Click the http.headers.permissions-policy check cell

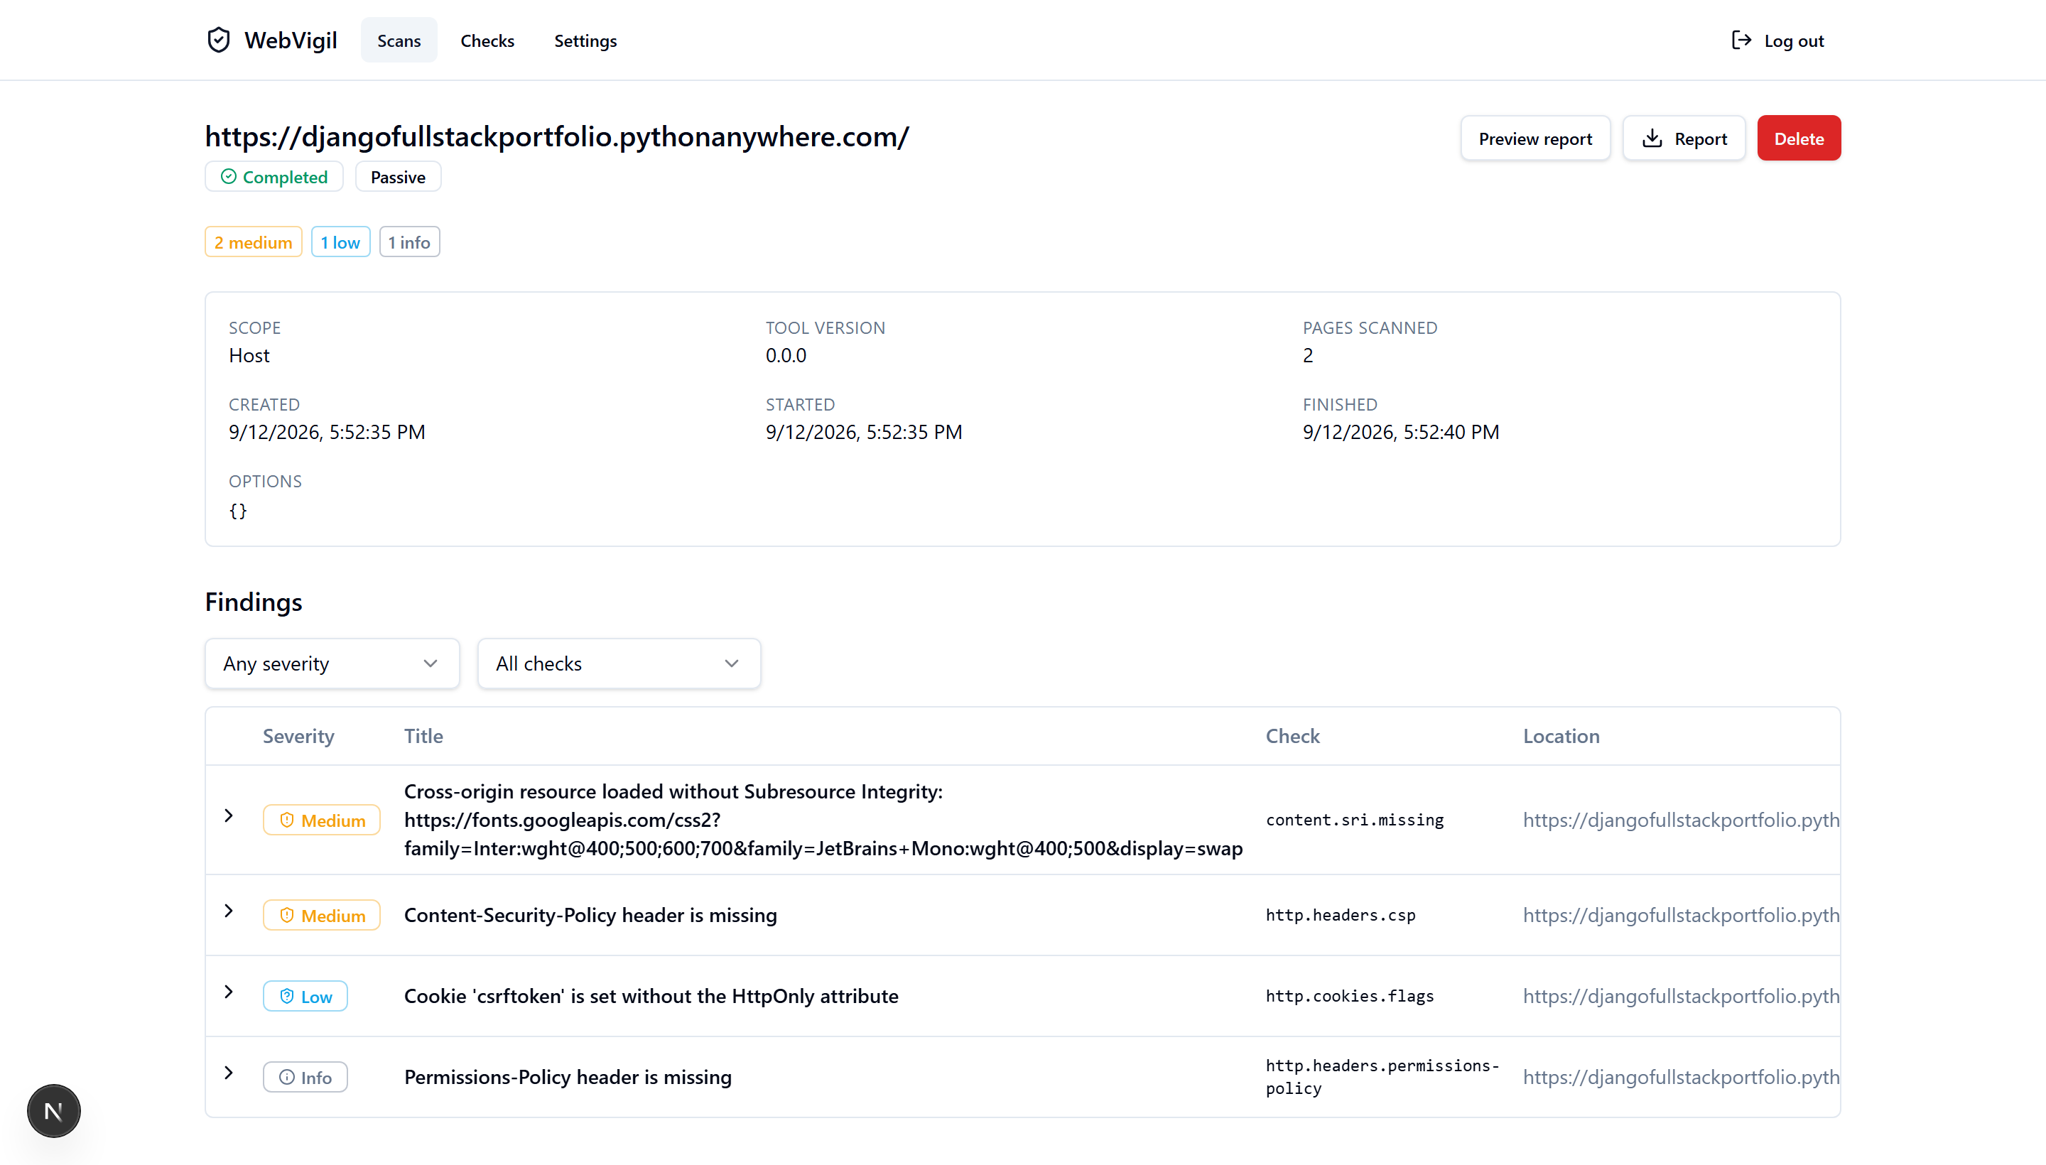[x=1382, y=1077]
